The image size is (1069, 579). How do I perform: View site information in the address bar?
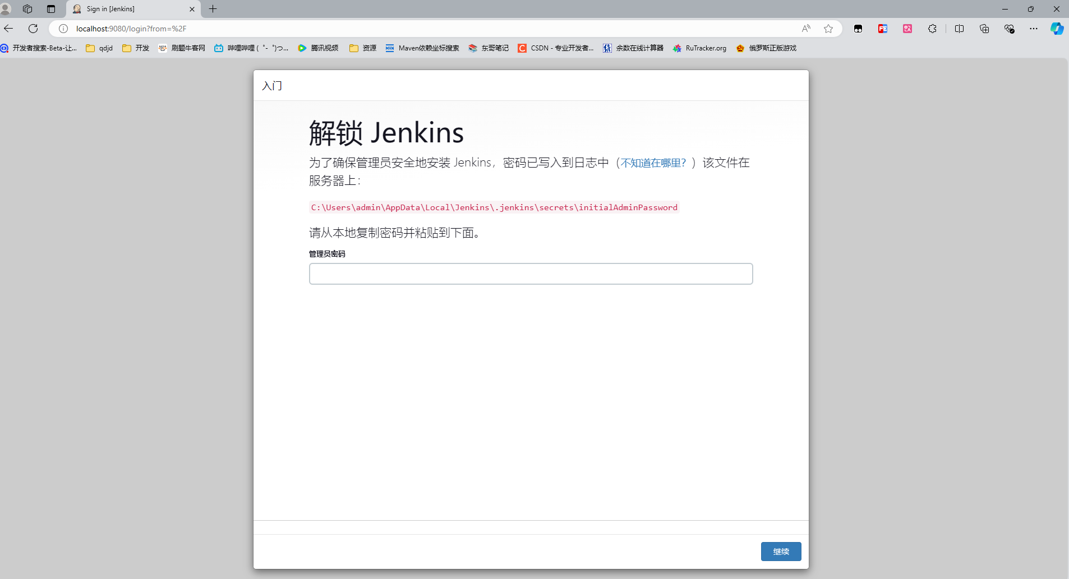click(63, 29)
